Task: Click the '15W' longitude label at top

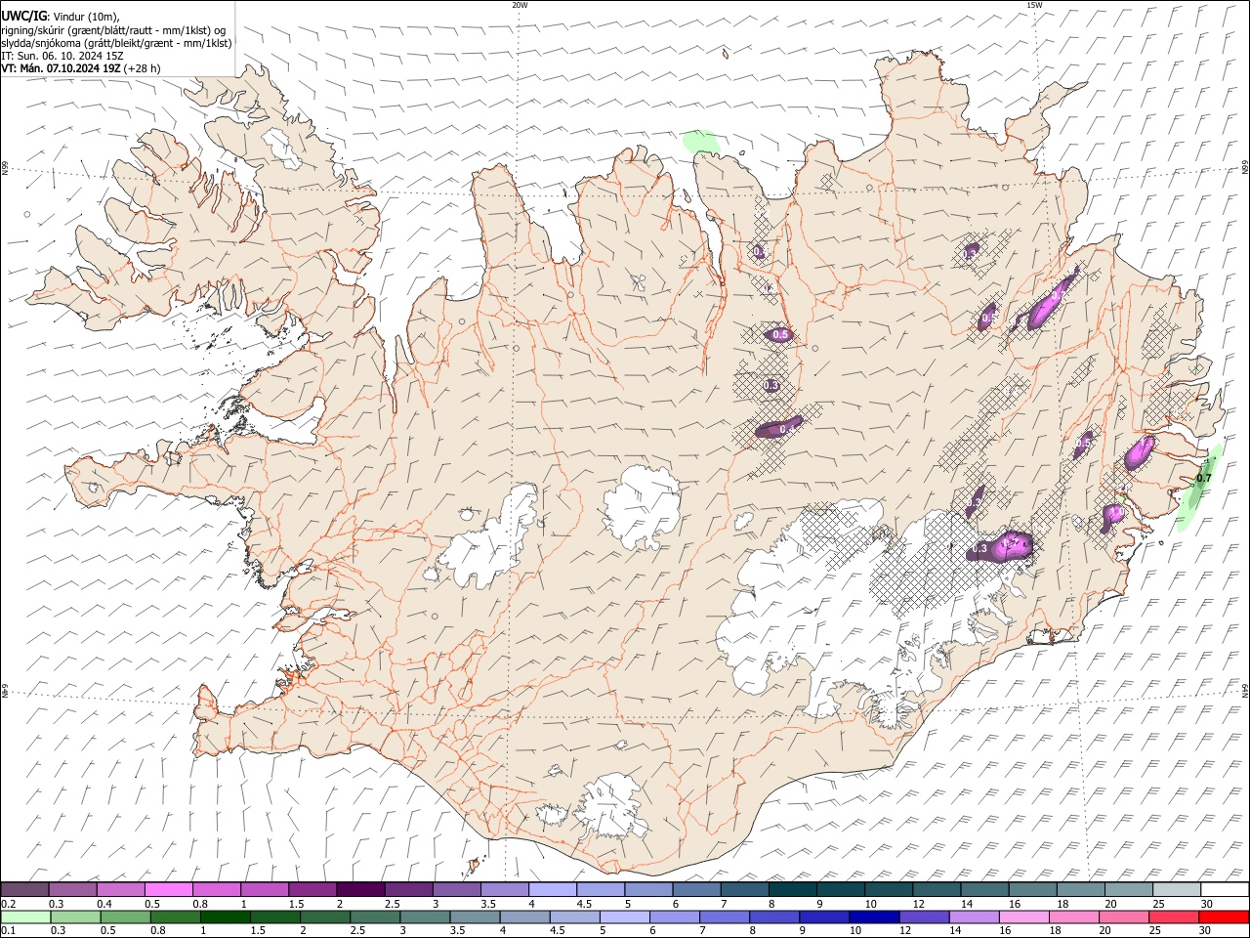Action: click(1034, 5)
